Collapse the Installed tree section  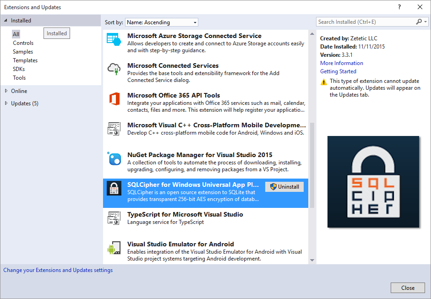point(6,20)
